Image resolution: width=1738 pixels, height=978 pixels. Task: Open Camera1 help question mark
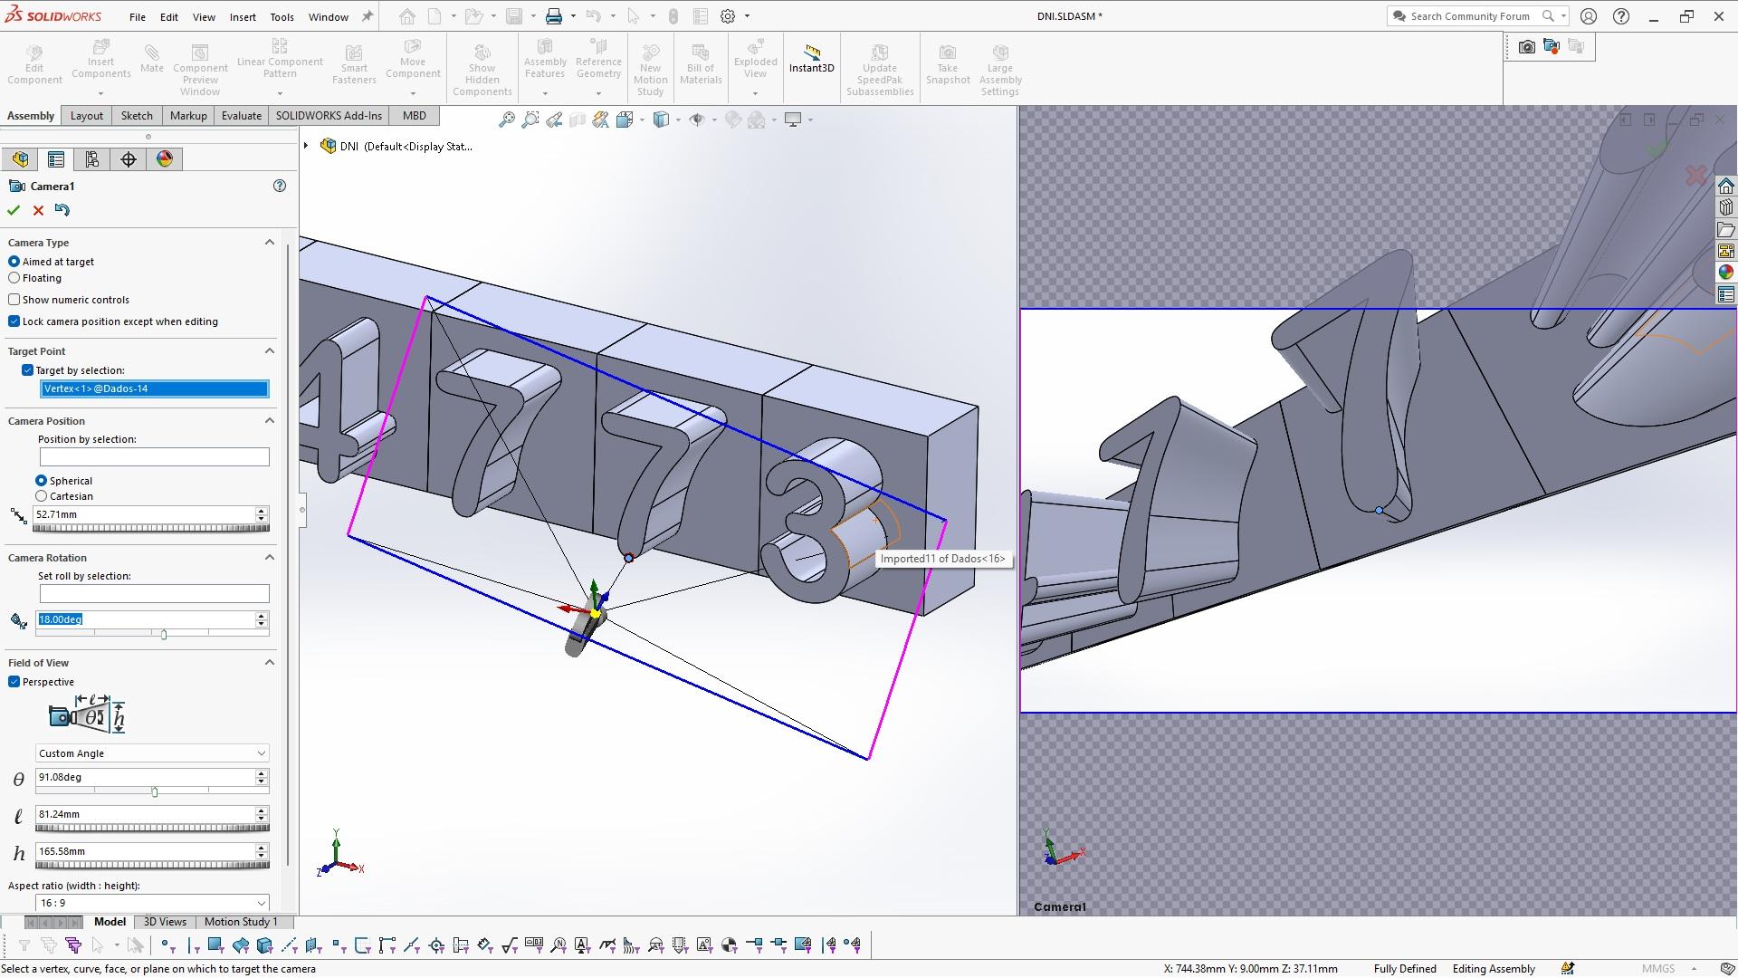(x=280, y=186)
